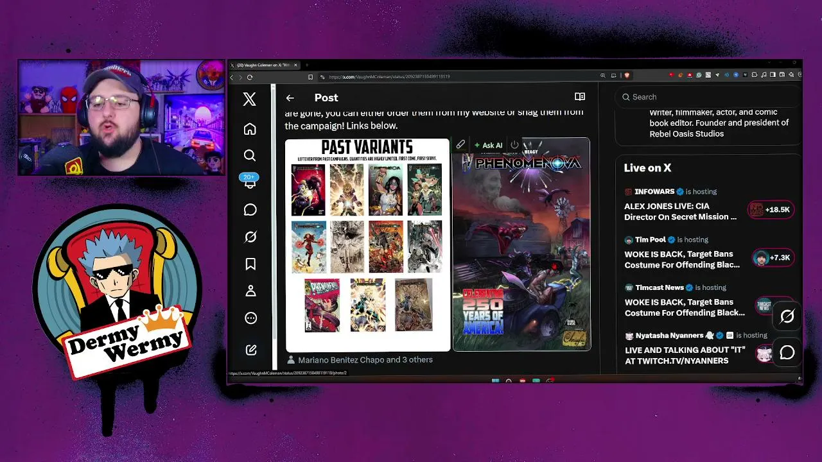Click the browser back button
822x462 pixels.
point(232,77)
